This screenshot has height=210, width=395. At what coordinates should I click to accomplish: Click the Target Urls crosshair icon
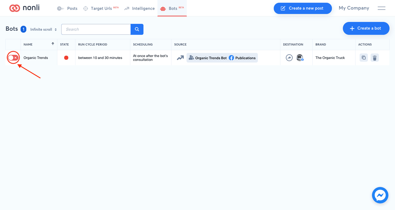point(86,8)
